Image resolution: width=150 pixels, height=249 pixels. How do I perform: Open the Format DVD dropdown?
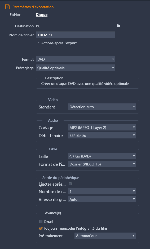pyautogui.click(x=75, y=59)
